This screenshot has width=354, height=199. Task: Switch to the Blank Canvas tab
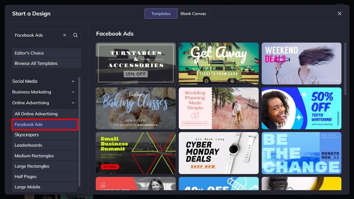[193, 13]
